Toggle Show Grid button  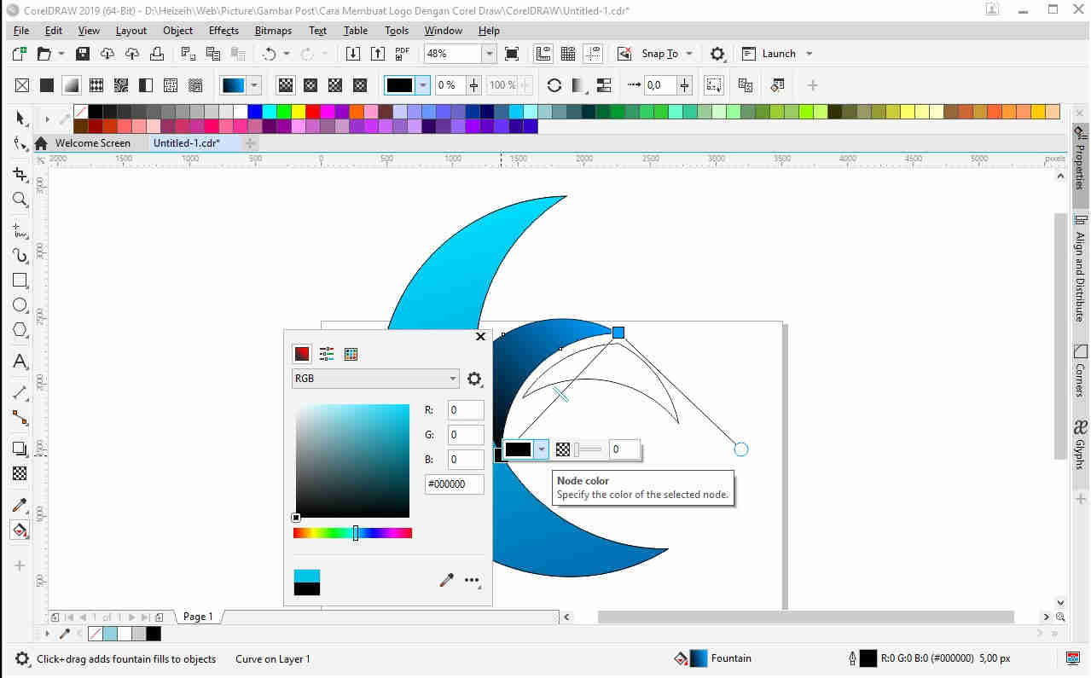(x=568, y=54)
